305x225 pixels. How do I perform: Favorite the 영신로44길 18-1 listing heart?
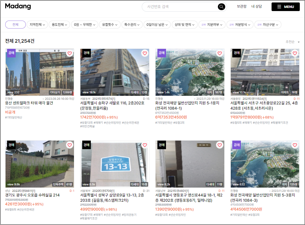[220, 145]
